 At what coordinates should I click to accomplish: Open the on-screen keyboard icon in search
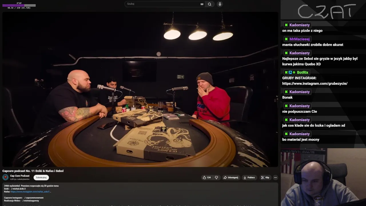(202, 4)
